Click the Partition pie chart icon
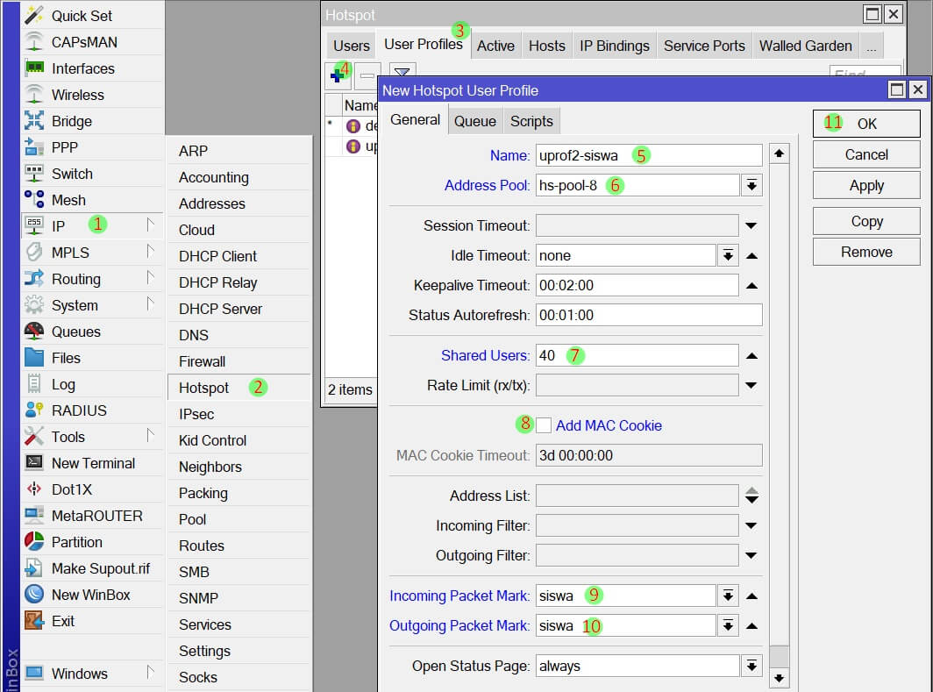This screenshot has height=692, width=933. tap(34, 542)
